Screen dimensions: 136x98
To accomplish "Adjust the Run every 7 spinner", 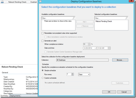I will tap(73, 74).
